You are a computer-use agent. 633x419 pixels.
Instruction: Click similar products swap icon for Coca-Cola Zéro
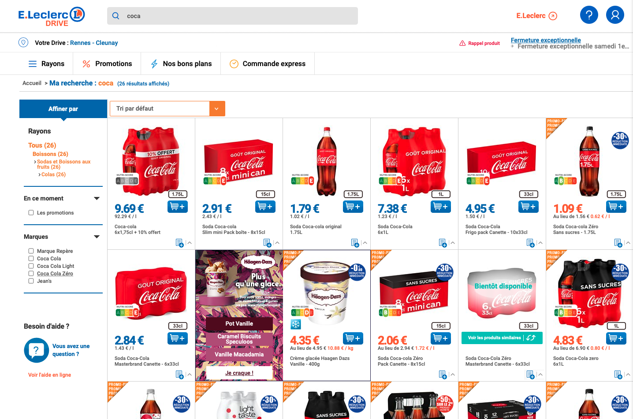tap(531, 338)
